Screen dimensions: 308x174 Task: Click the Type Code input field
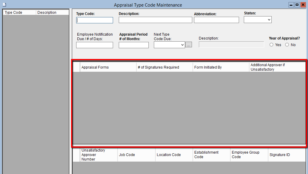(x=95, y=20)
